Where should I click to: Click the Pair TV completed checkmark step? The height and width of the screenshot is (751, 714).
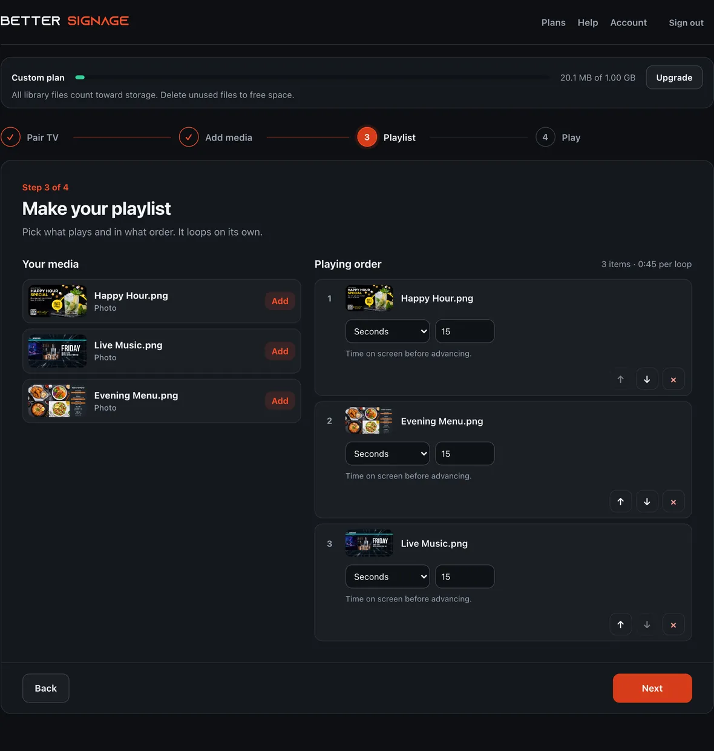coord(10,137)
